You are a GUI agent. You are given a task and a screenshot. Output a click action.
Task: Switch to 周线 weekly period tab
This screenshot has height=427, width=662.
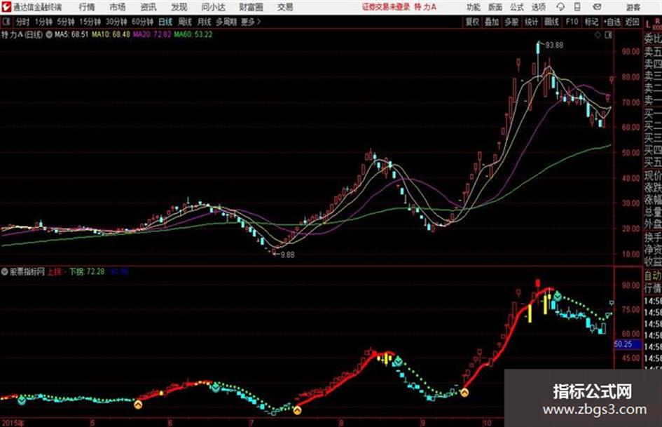pos(185,22)
